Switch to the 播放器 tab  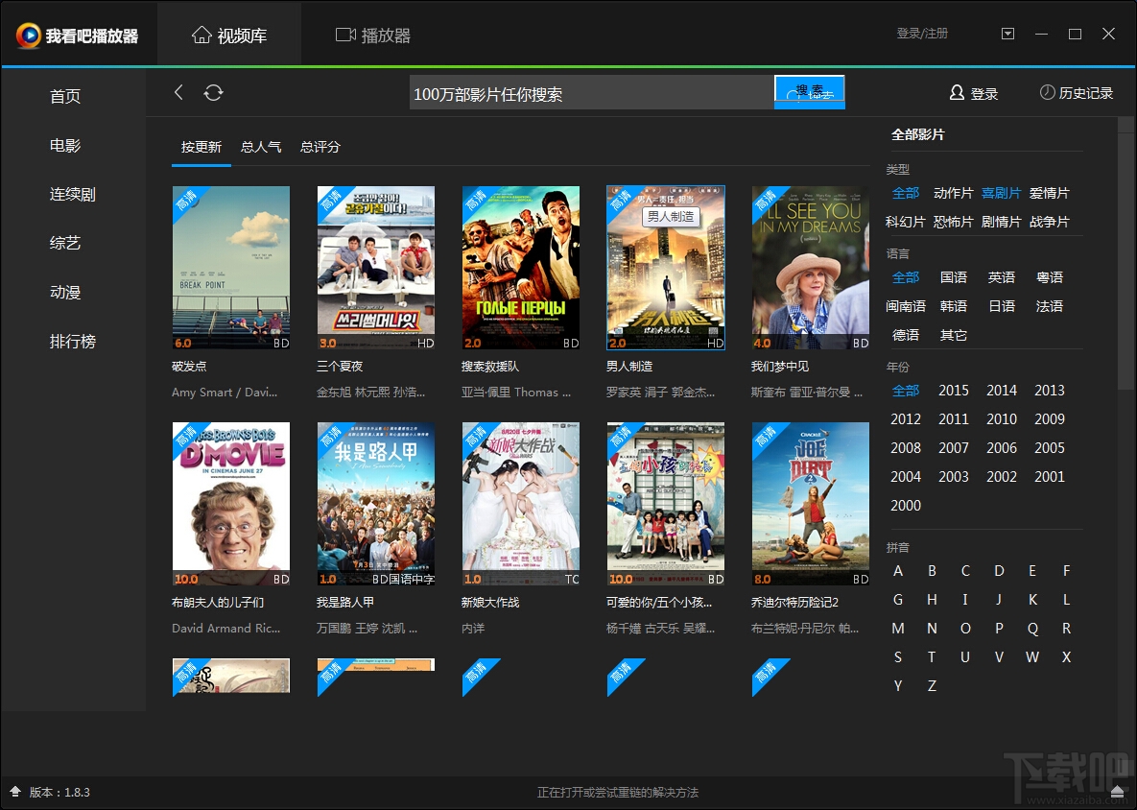click(372, 35)
